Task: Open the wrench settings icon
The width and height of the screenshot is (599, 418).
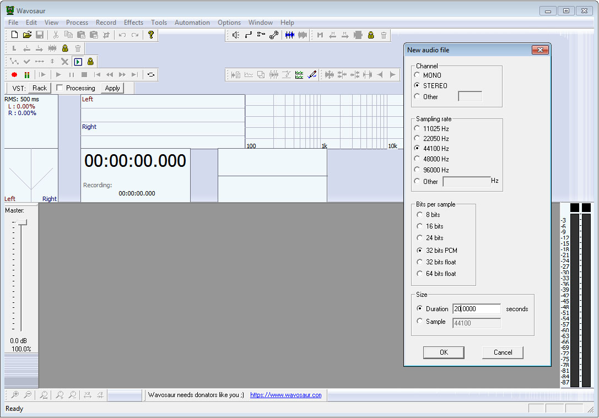Action: pyautogui.click(x=273, y=35)
